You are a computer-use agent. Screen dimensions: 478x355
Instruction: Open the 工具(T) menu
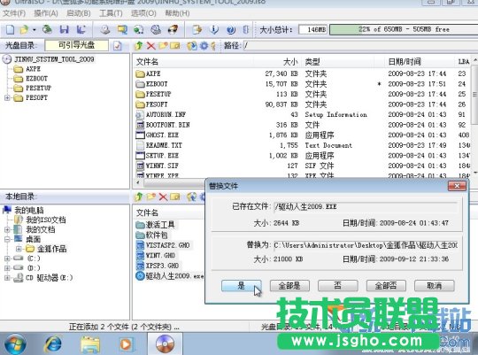111,13
